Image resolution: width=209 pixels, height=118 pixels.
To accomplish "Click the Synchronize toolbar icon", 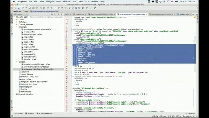I will [x=19, y=8].
